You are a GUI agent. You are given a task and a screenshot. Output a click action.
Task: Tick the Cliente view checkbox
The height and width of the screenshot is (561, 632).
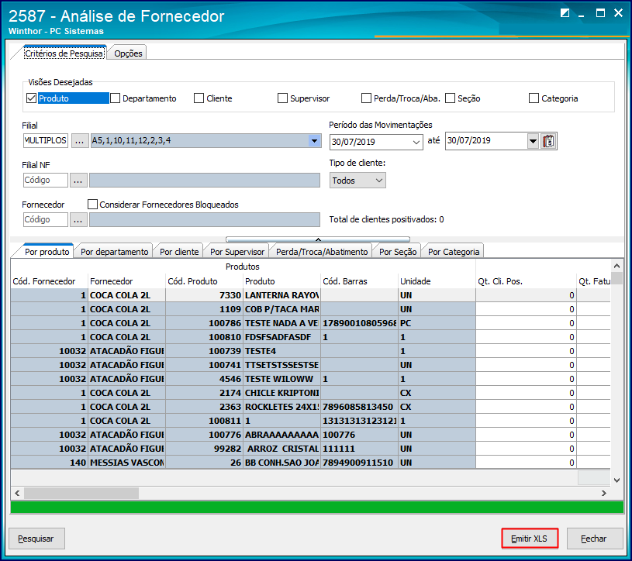[x=199, y=98]
